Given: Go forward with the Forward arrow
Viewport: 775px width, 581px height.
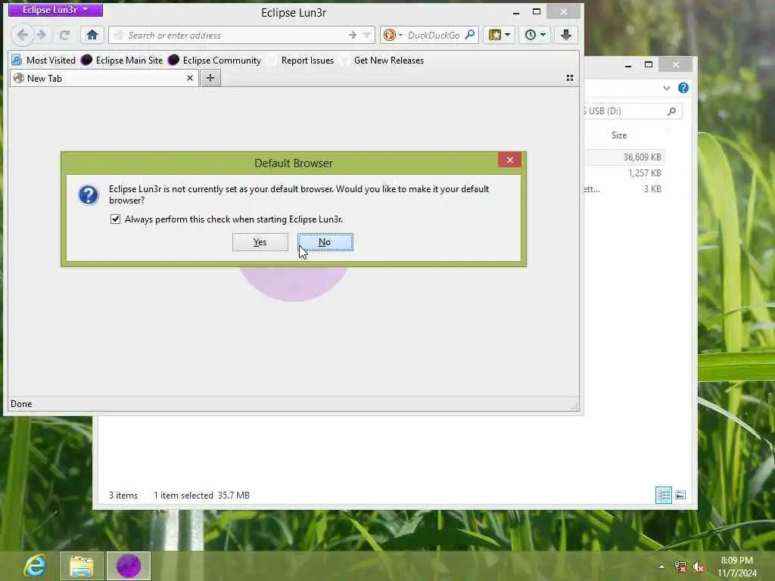Looking at the screenshot, I should 42,35.
